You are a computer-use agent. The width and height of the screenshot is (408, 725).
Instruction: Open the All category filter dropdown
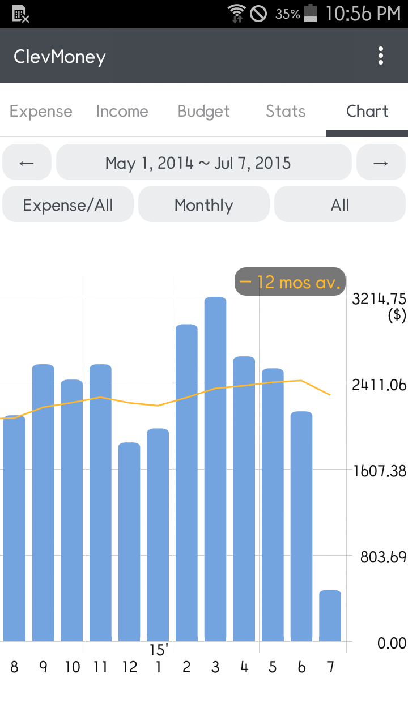point(340,204)
